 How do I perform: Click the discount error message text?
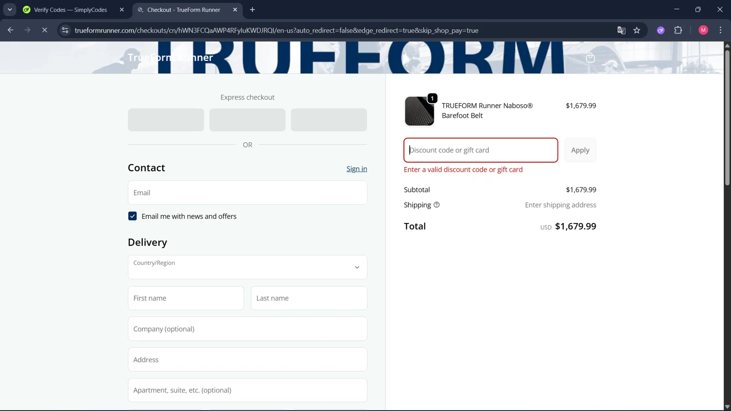click(463, 169)
